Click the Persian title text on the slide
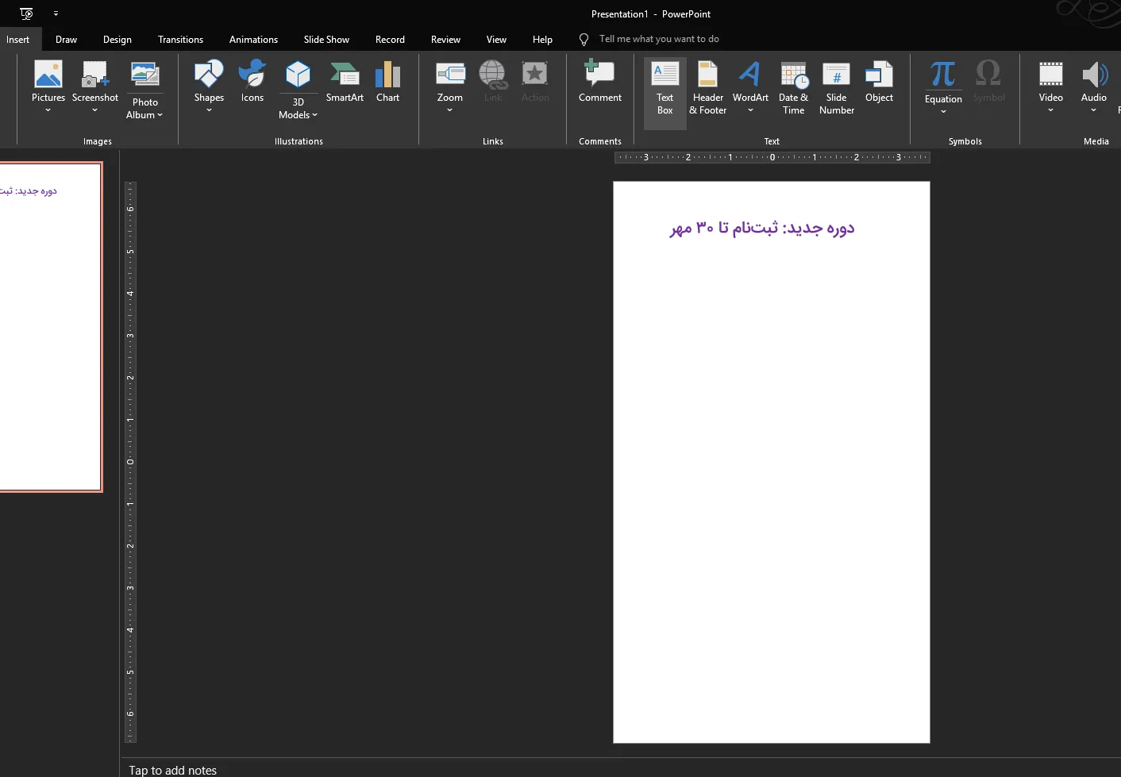The height and width of the screenshot is (777, 1121). pyautogui.click(x=762, y=228)
